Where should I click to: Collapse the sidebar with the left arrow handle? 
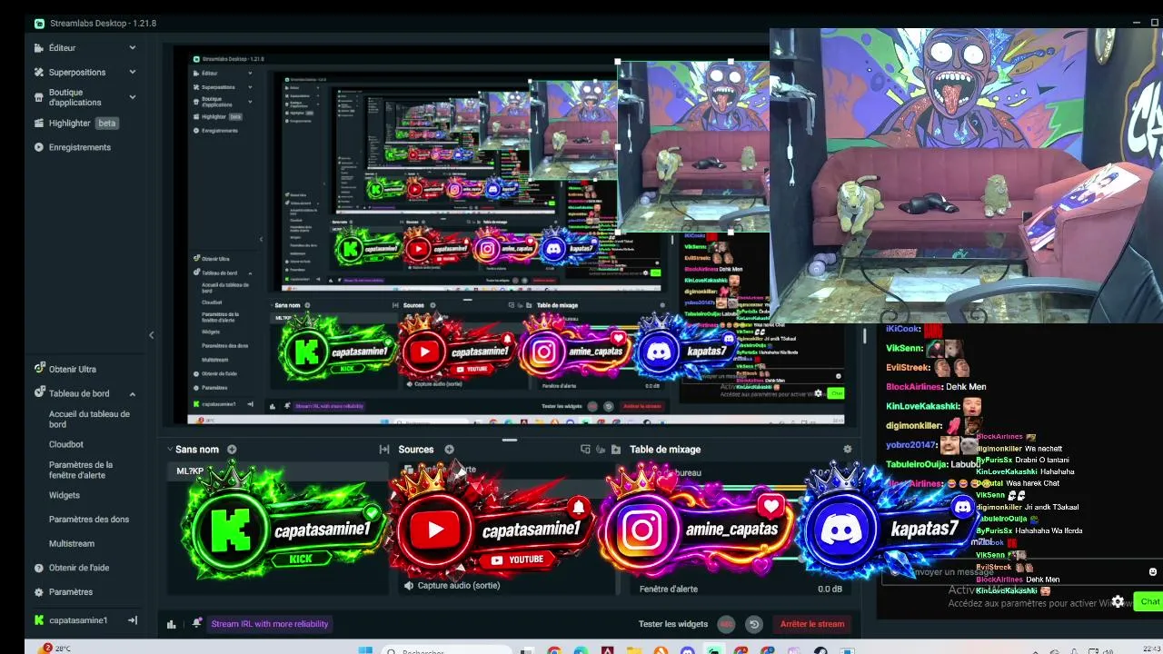point(152,335)
